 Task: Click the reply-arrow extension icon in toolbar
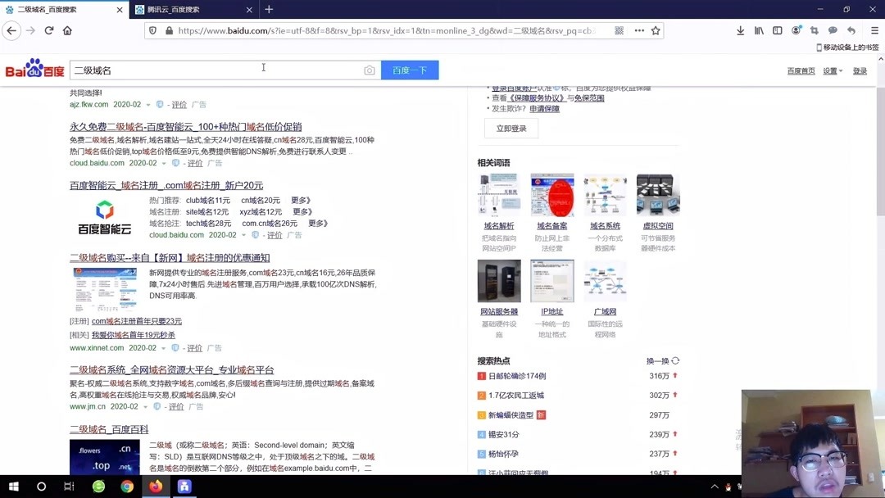[851, 30]
